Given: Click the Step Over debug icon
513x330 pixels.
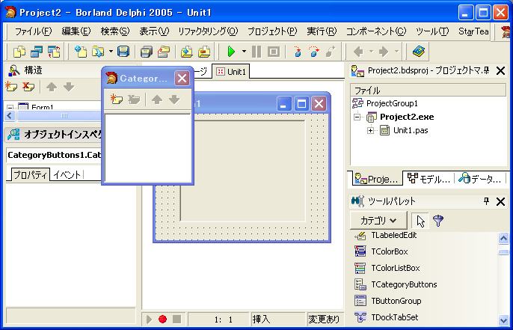Looking at the screenshot, I should coord(314,52).
